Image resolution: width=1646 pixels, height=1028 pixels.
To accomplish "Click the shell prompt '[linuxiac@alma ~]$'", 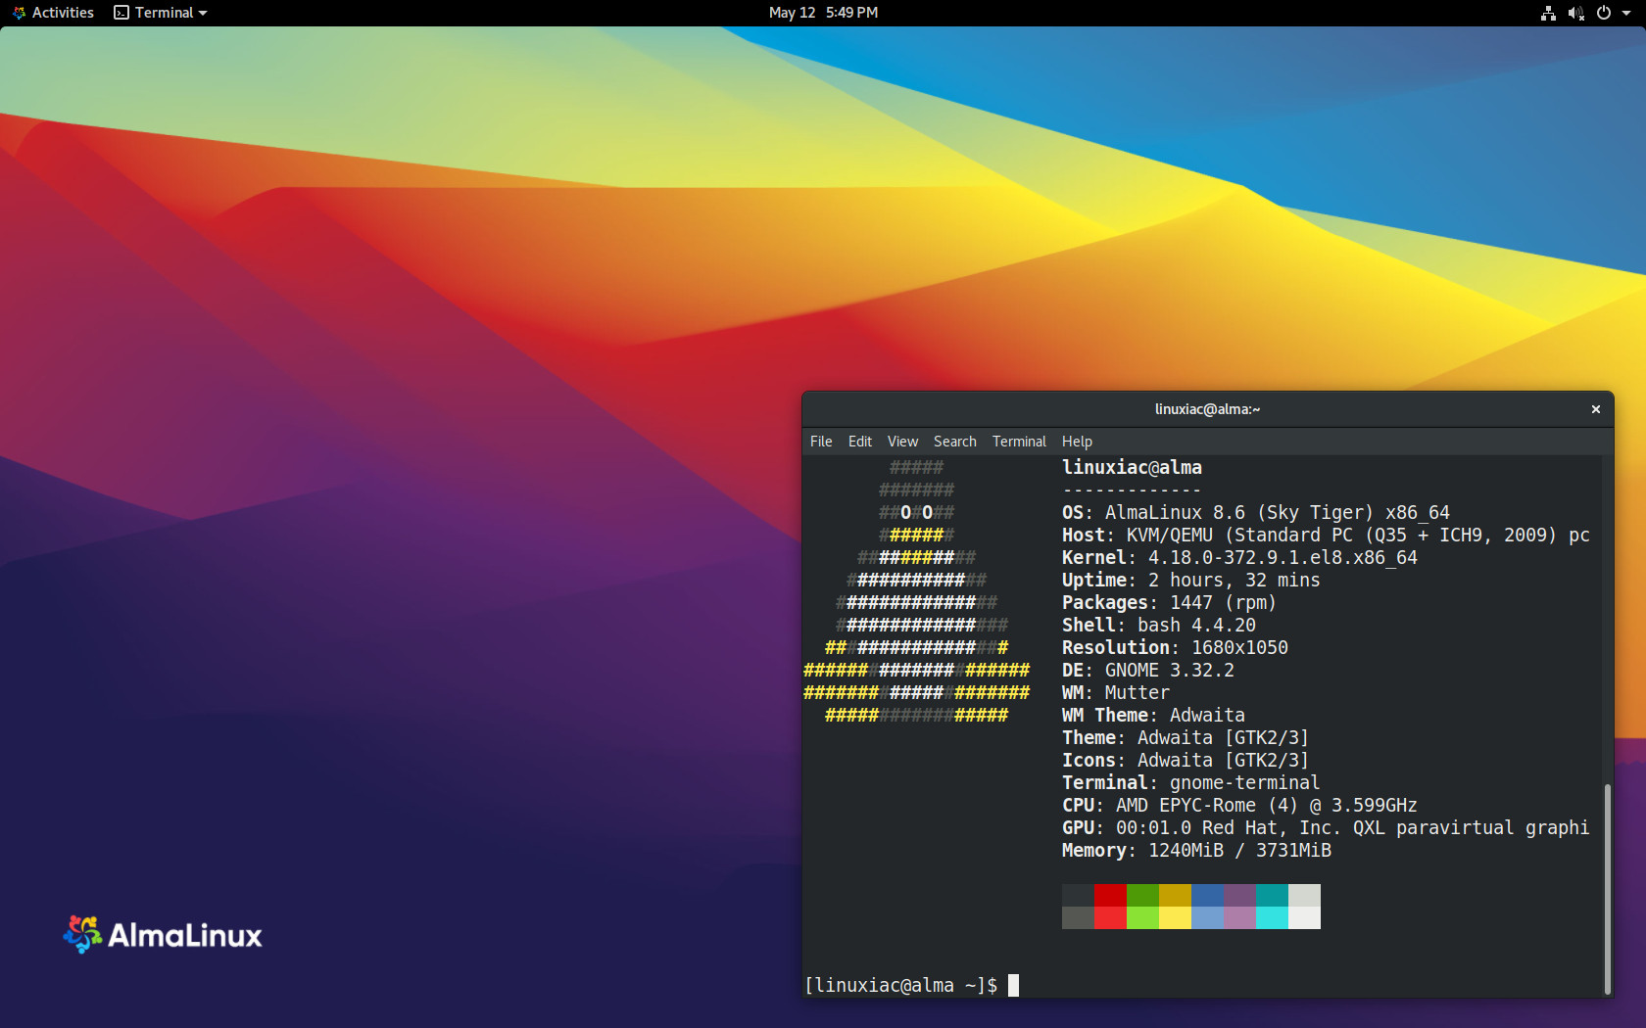I will [901, 986].
